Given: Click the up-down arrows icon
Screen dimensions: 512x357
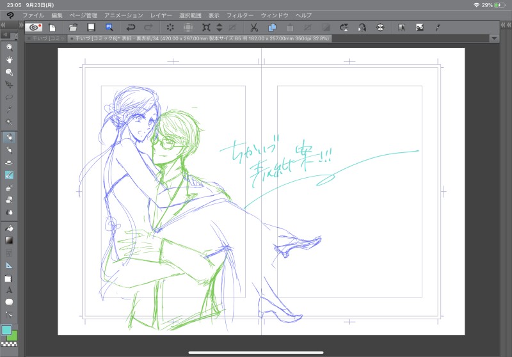Looking at the screenshot, I should (x=220, y=28).
